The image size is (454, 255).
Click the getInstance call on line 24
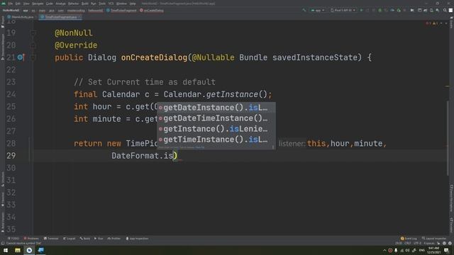[232, 94]
